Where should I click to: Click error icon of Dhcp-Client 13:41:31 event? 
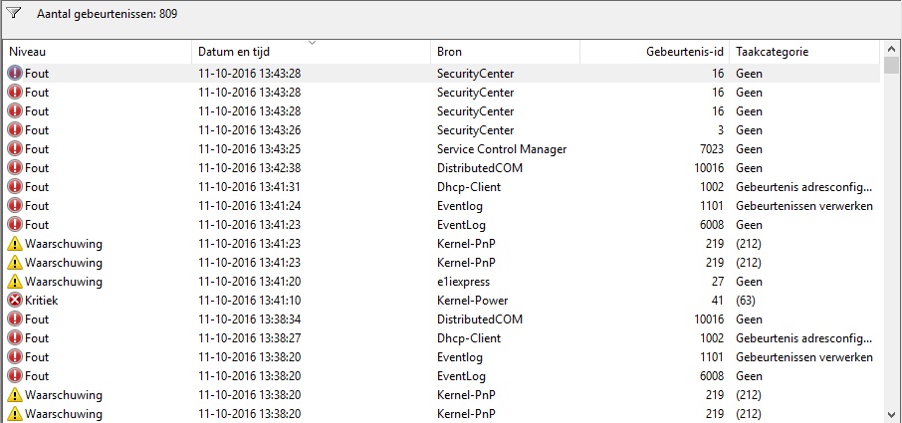click(x=14, y=187)
